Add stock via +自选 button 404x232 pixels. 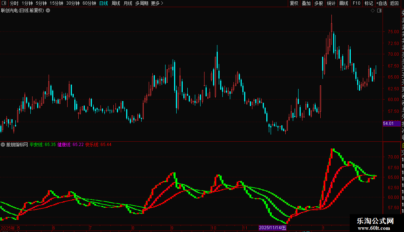[381, 3]
